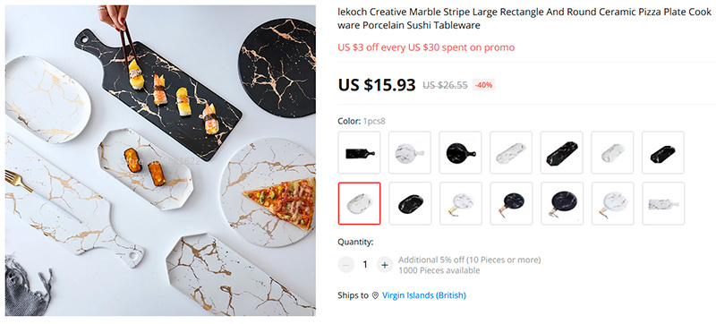Screen dimensions: 716x324
Task: Click the selected white oval plate variant
Action: pyautogui.click(x=359, y=203)
